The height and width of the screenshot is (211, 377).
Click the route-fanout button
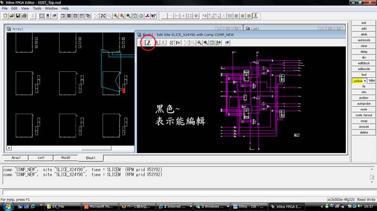[363, 115]
